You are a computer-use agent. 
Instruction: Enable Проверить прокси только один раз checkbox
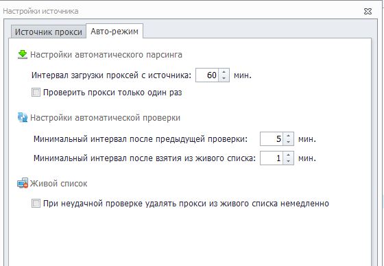point(36,93)
